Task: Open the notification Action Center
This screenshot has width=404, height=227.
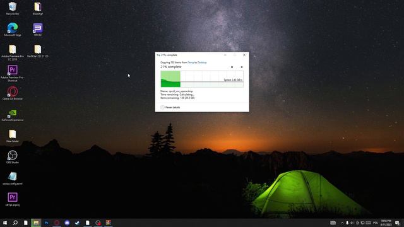Action: [x=397, y=223]
